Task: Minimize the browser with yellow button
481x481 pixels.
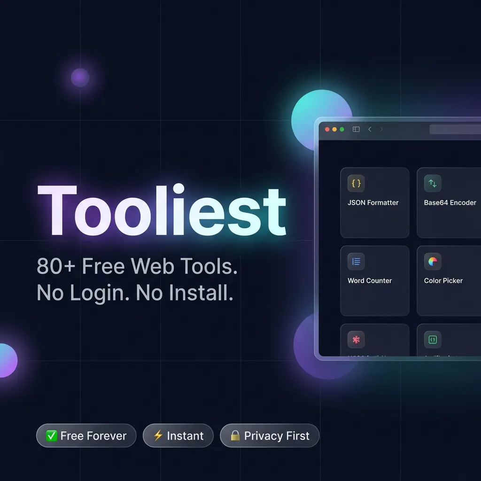Action: pos(334,129)
